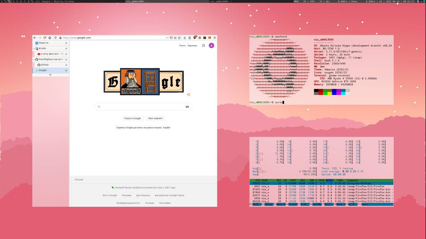Click the Firefox address bar URL

[77, 38]
